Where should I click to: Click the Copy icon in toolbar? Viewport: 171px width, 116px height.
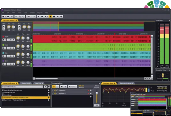[20, 17]
